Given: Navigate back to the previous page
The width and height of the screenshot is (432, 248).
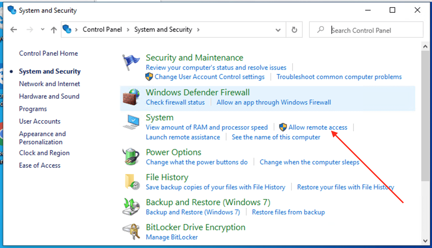Looking at the screenshot, I should point(14,30).
